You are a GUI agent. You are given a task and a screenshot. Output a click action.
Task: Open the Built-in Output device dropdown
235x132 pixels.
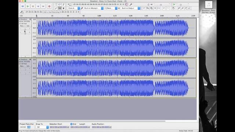[131, 8]
